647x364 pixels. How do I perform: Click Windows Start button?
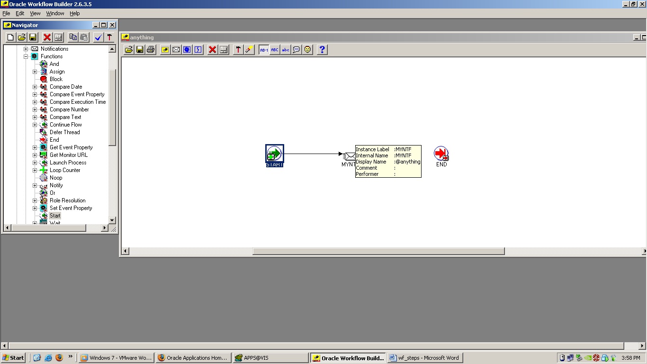13,358
